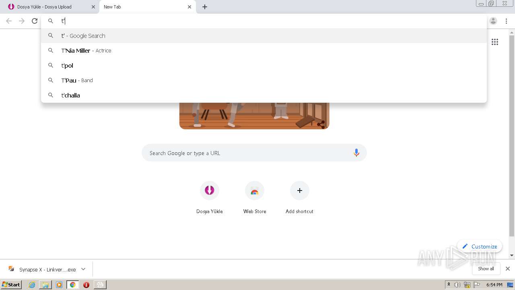Open the Web Store shortcut tile
515x290 pixels.
255,197
